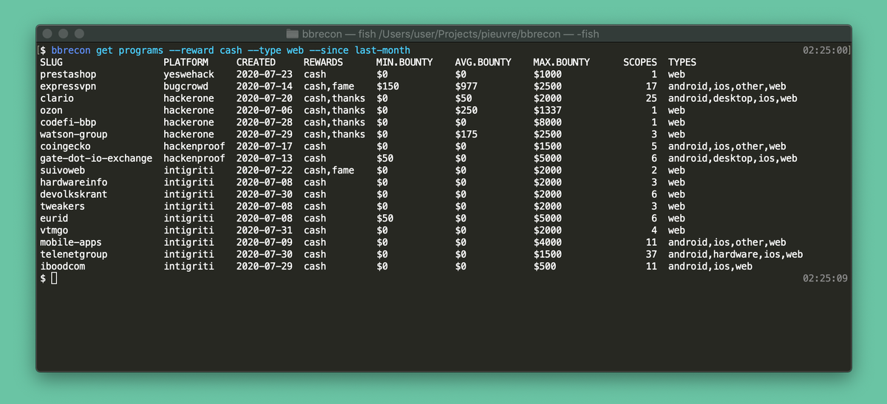Click the MAX.BOUNTY column header
Viewport: 887px width, 404px height.
click(562, 62)
